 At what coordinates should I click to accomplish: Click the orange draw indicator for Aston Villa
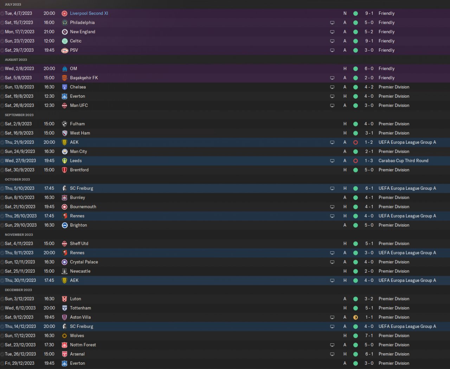[355, 317]
